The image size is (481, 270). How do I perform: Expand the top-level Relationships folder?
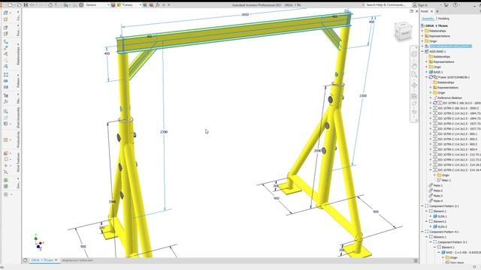click(422, 31)
